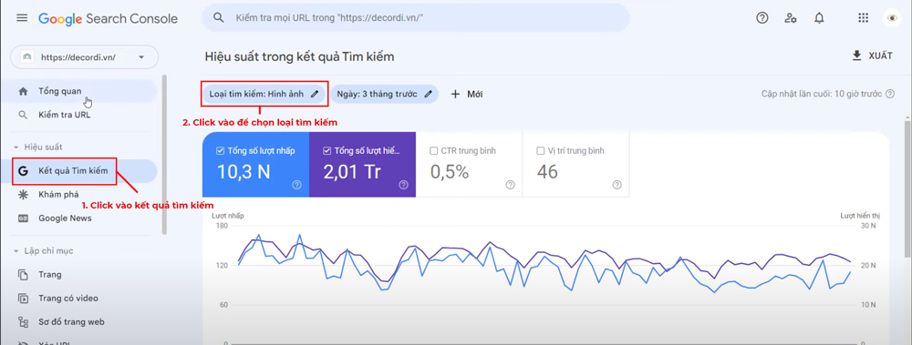
Task: Click the Hiệu suất trong kết quả Tìm kiếm heading
Action: (x=299, y=57)
